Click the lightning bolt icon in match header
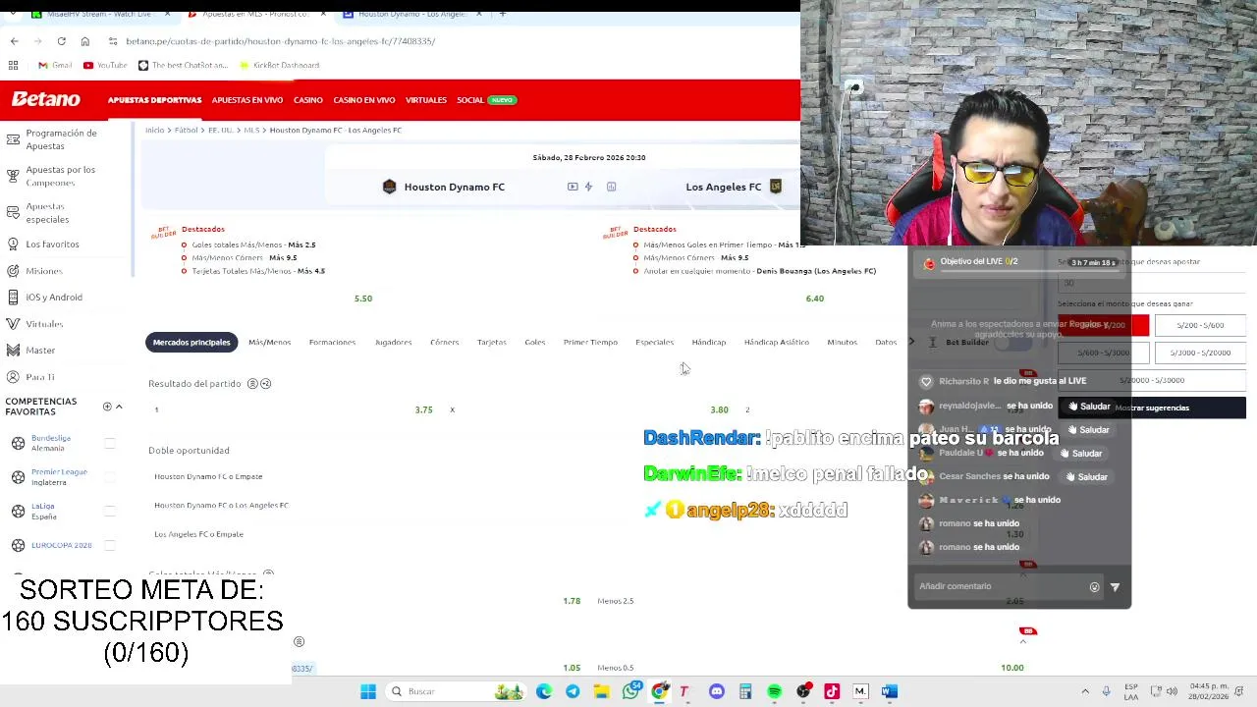 point(588,187)
